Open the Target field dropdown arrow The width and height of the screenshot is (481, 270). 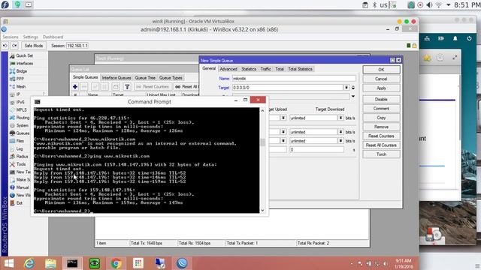pyautogui.click(x=346, y=88)
